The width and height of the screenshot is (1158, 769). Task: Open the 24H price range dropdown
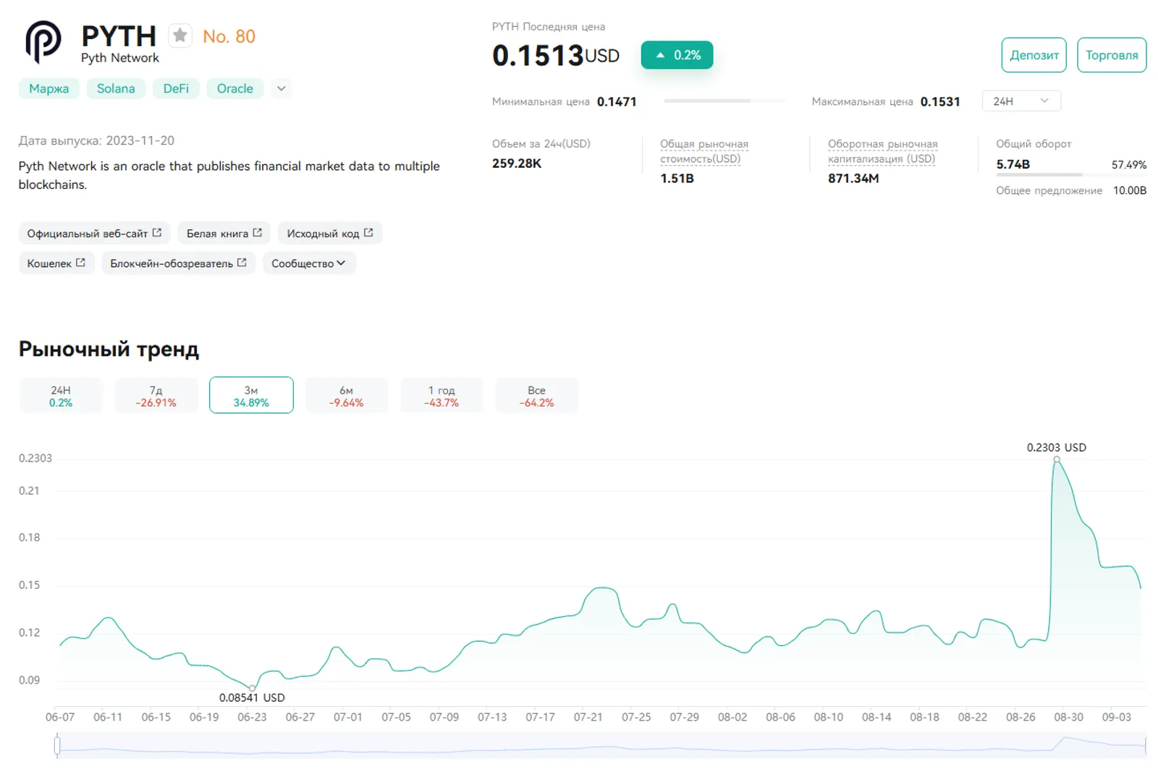[1021, 101]
